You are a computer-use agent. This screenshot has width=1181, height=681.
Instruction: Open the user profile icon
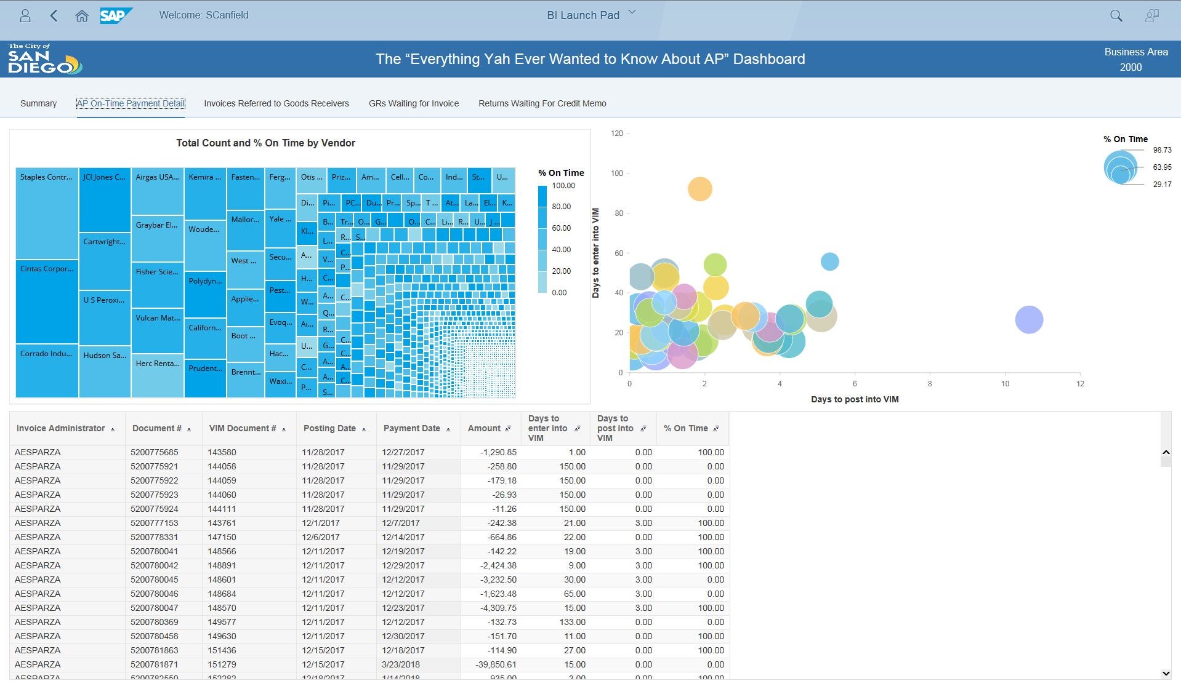(x=25, y=16)
